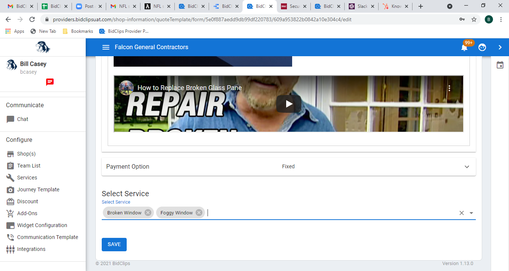The image size is (509, 271).
Task: Bookmark this page with star icon
Action: 474,19
